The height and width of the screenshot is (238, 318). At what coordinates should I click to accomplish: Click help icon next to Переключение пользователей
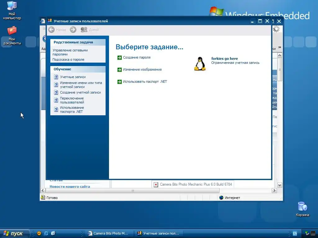[x=56, y=100]
